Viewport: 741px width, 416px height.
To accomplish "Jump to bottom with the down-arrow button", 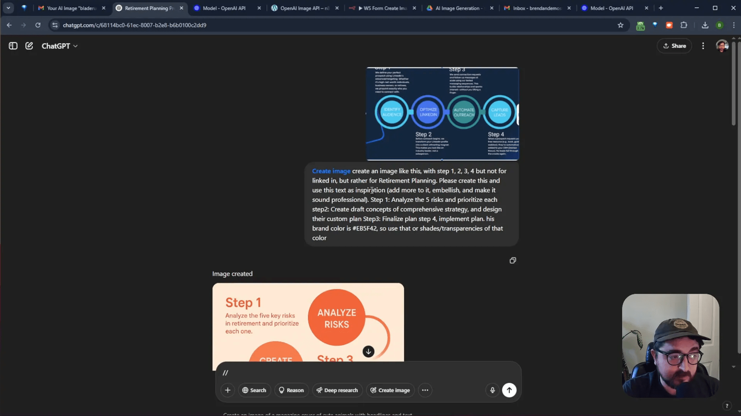I will [x=368, y=351].
